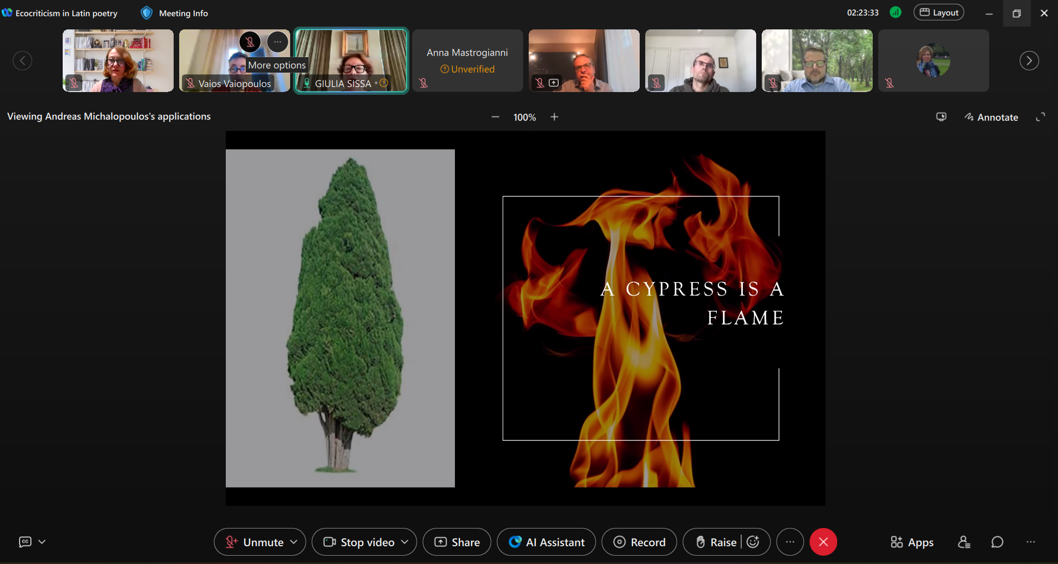Start recording with the Record button
The height and width of the screenshot is (564, 1058).
click(x=639, y=542)
